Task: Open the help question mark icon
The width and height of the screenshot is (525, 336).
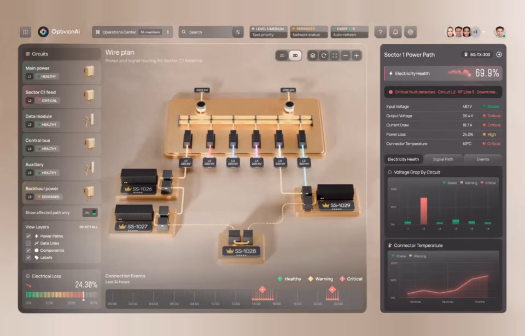Action: [381, 32]
